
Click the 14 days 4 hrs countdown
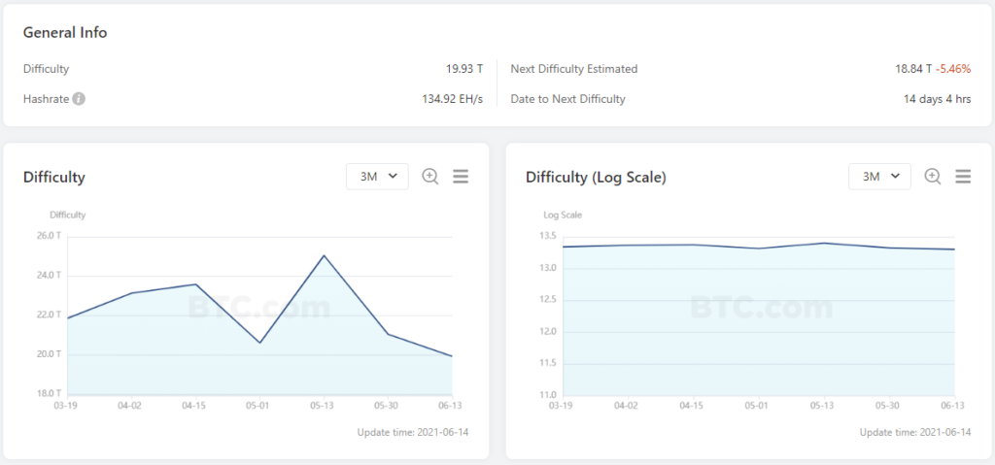coord(937,99)
